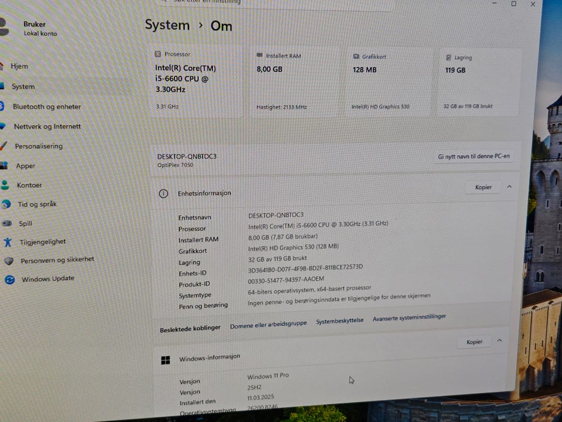Collapse the Windows-informasjon section chevron

click(x=499, y=341)
